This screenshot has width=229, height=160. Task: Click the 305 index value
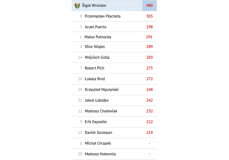coord(150,16)
